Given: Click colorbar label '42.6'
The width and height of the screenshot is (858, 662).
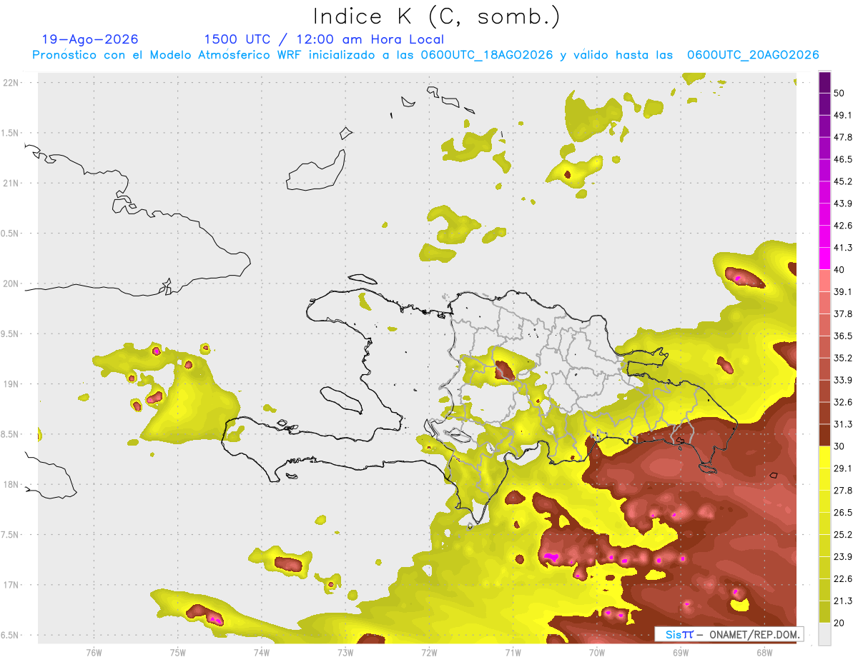Looking at the screenshot, I should (843, 226).
